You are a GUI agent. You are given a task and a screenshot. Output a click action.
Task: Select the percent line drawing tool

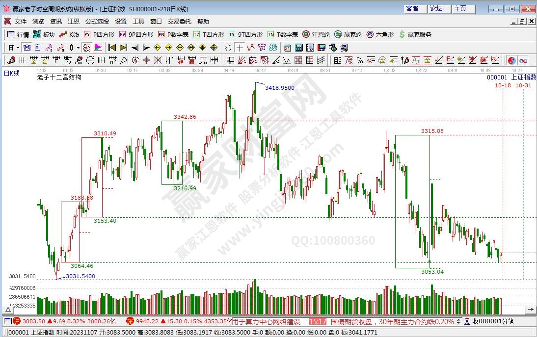pyautogui.click(x=360, y=60)
